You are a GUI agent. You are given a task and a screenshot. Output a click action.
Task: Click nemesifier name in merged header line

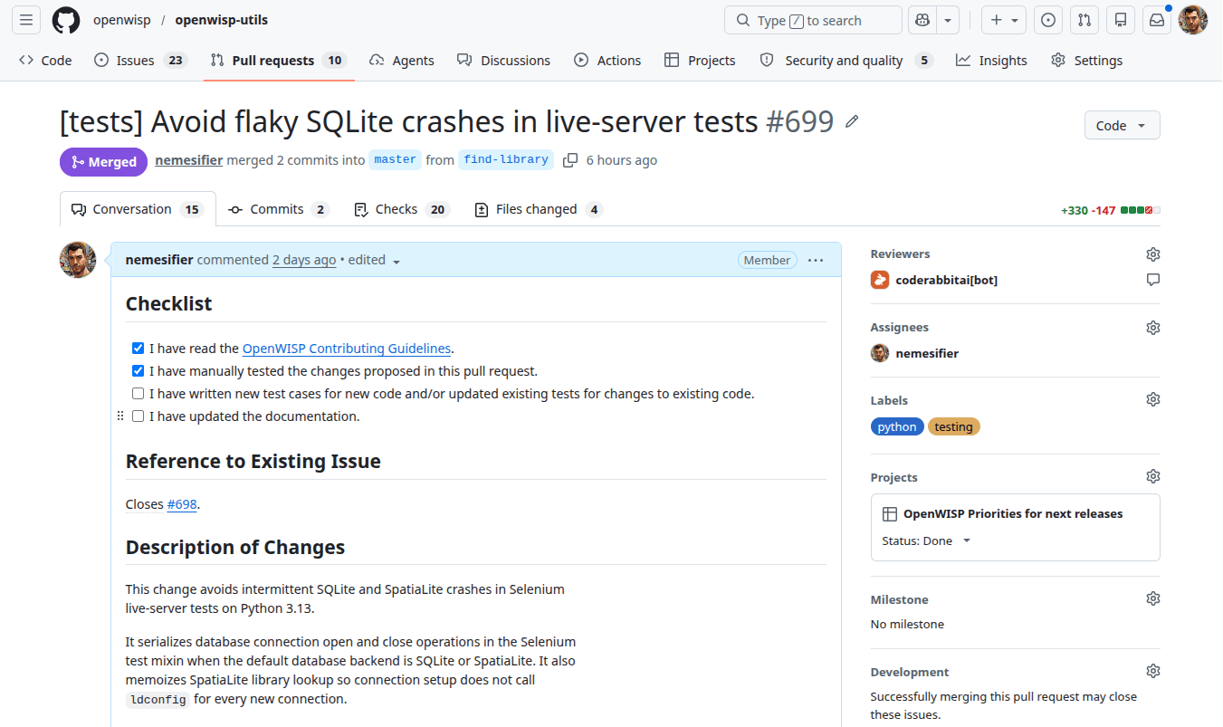(x=189, y=160)
